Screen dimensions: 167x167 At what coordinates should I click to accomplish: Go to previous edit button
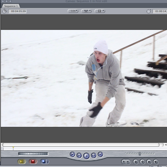tap(73, 154)
